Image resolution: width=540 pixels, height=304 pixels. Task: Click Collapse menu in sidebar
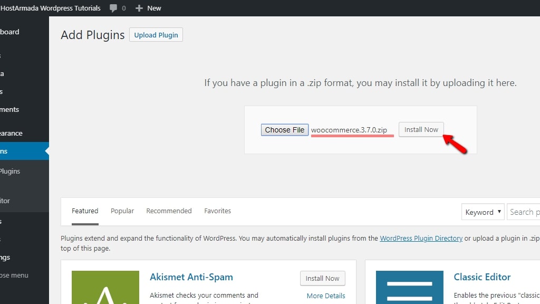point(24,275)
